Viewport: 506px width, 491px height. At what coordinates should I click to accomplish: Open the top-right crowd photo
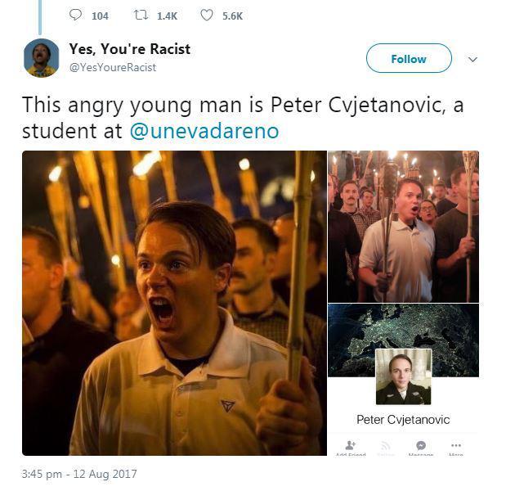coord(403,227)
